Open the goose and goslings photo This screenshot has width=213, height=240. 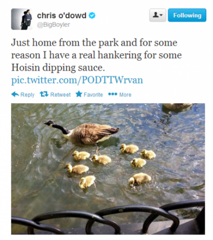click(108, 169)
